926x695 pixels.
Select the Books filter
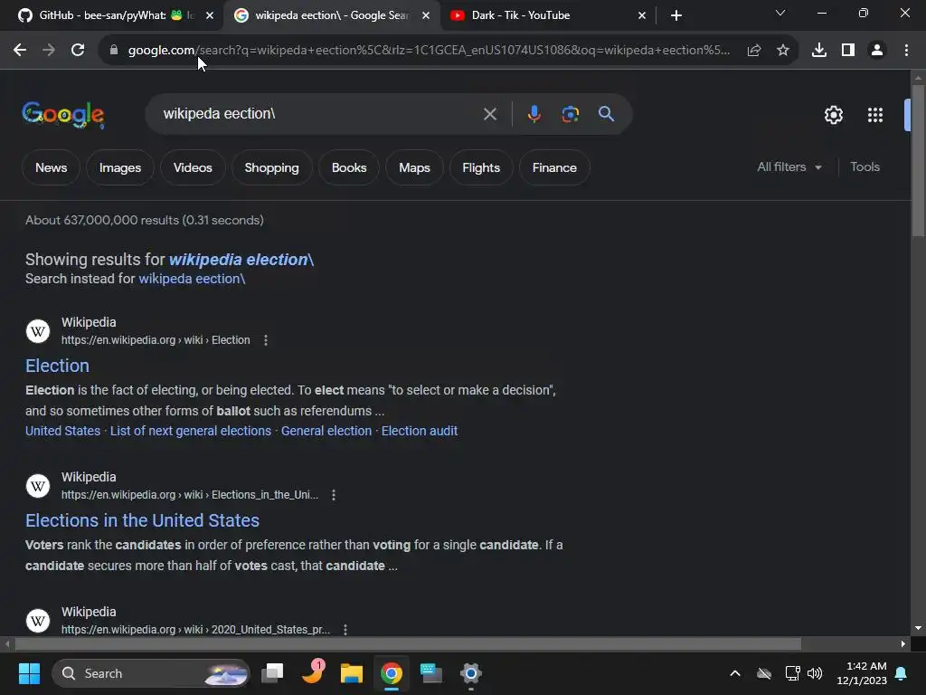pos(349,167)
